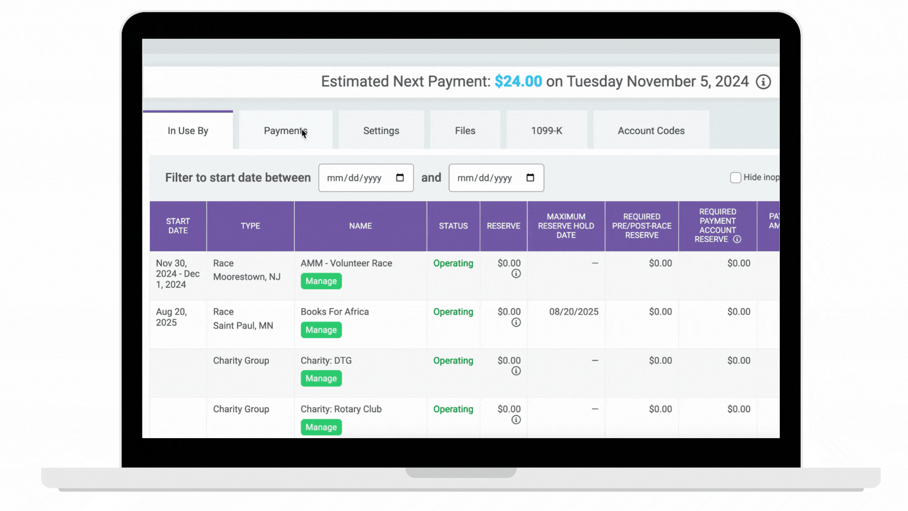Viewport: 908px width, 511px height.
Task: Select the Account Codes tab
Action: [x=651, y=131]
